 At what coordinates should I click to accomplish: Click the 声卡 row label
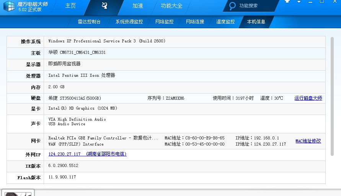pyautogui.click(x=36, y=124)
